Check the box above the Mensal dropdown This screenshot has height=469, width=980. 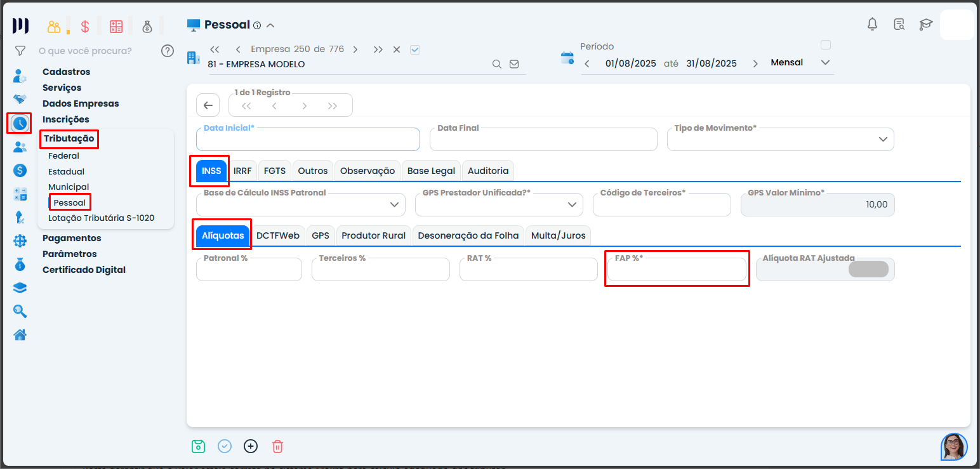tap(825, 45)
